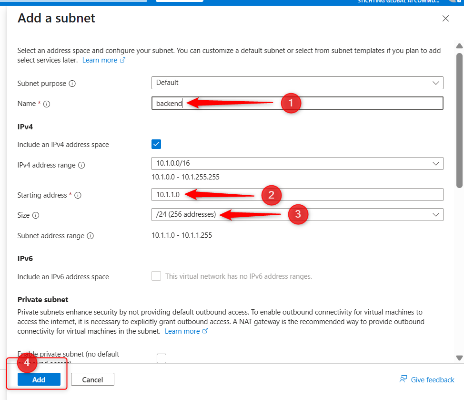The height and width of the screenshot is (400, 464).
Task: Open the Size dropdown showing /24
Action: click(x=297, y=214)
